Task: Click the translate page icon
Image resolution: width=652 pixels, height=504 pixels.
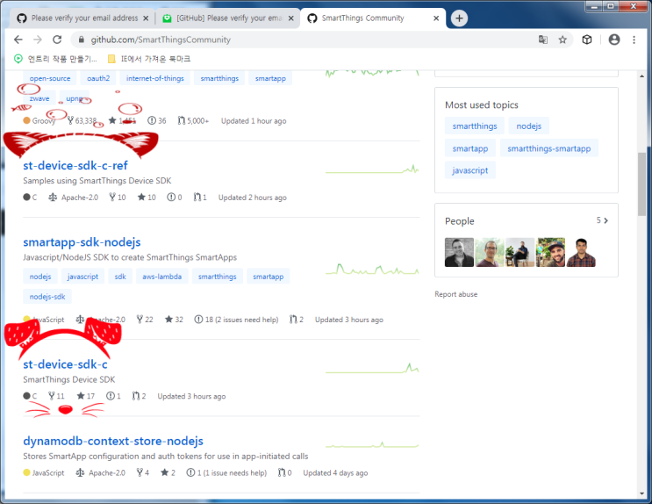Action: point(542,40)
